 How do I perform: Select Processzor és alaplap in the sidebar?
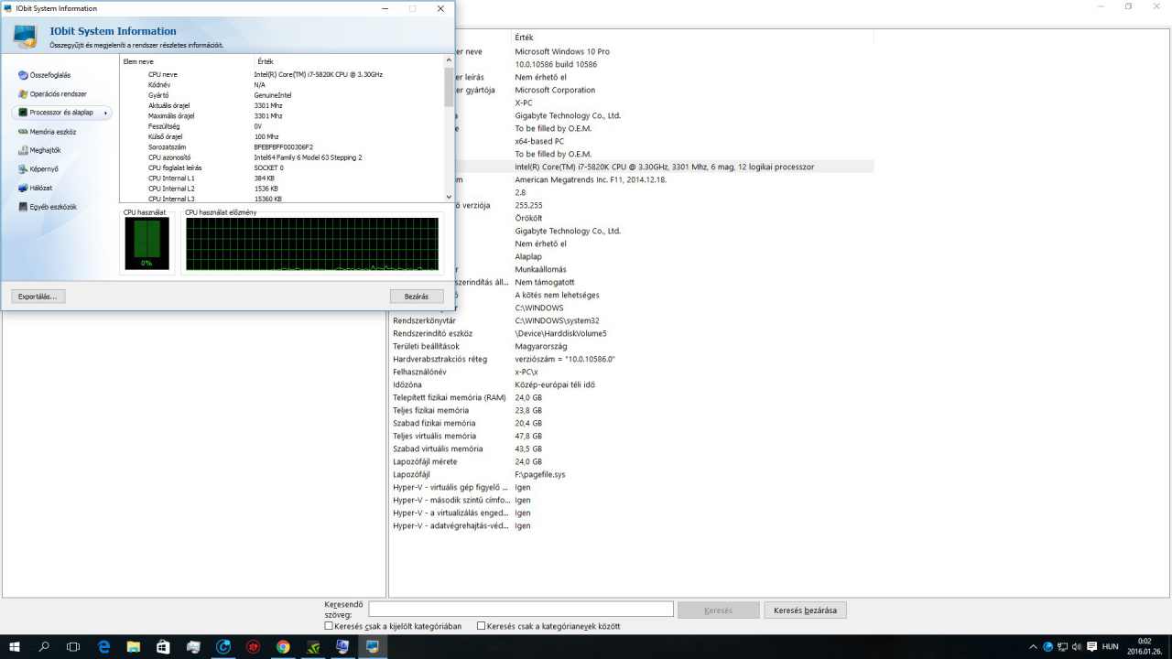(61, 113)
